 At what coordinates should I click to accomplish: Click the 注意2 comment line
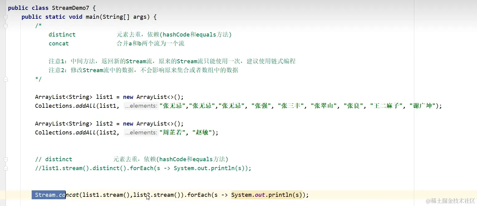point(143,70)
